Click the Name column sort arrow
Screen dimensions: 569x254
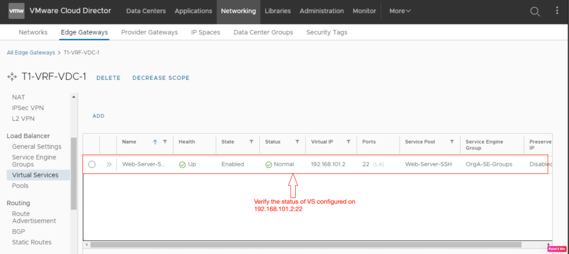[x=155, y=142]
